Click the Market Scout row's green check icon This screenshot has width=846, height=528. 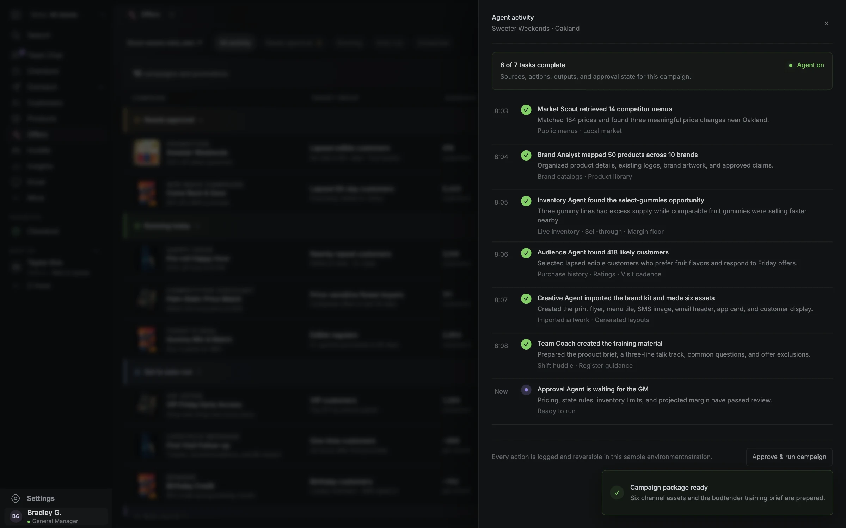coord(526,110)
